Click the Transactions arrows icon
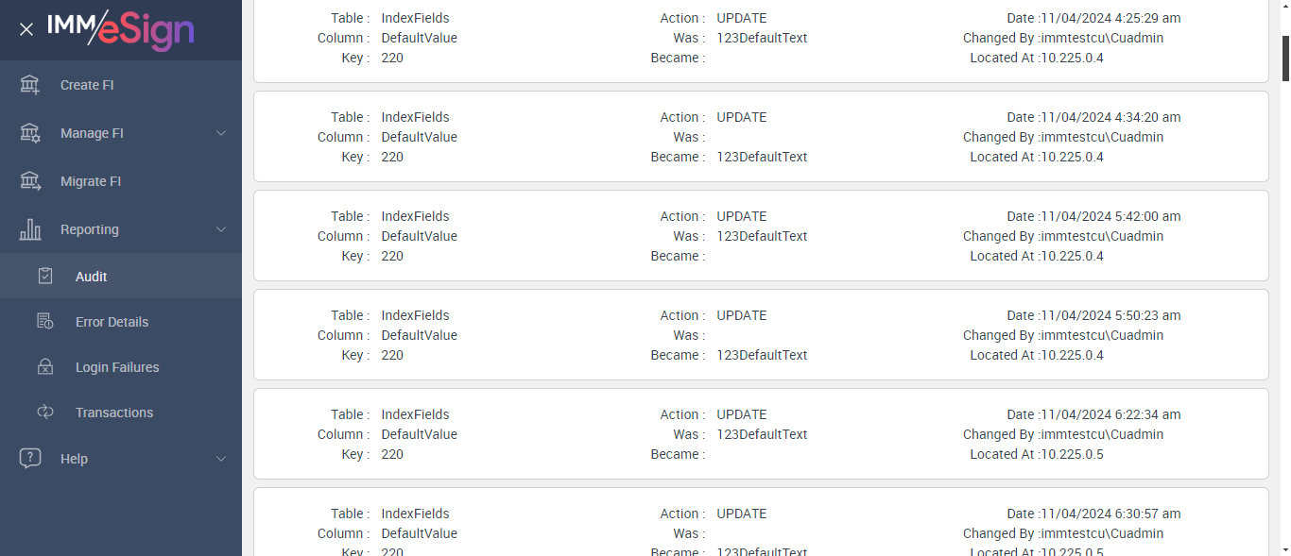 click(x=45, y=413)
